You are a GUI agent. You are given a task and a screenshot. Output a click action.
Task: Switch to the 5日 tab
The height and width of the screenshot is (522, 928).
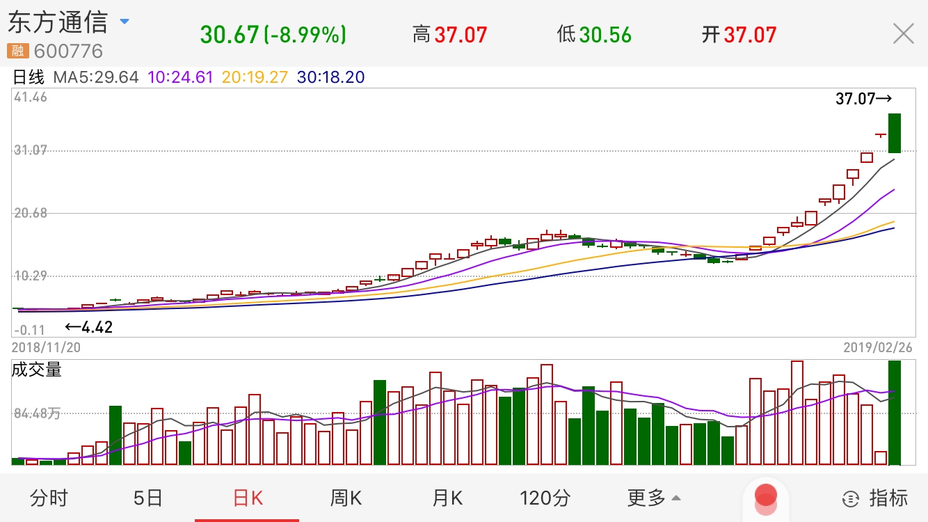pos(147,498)
